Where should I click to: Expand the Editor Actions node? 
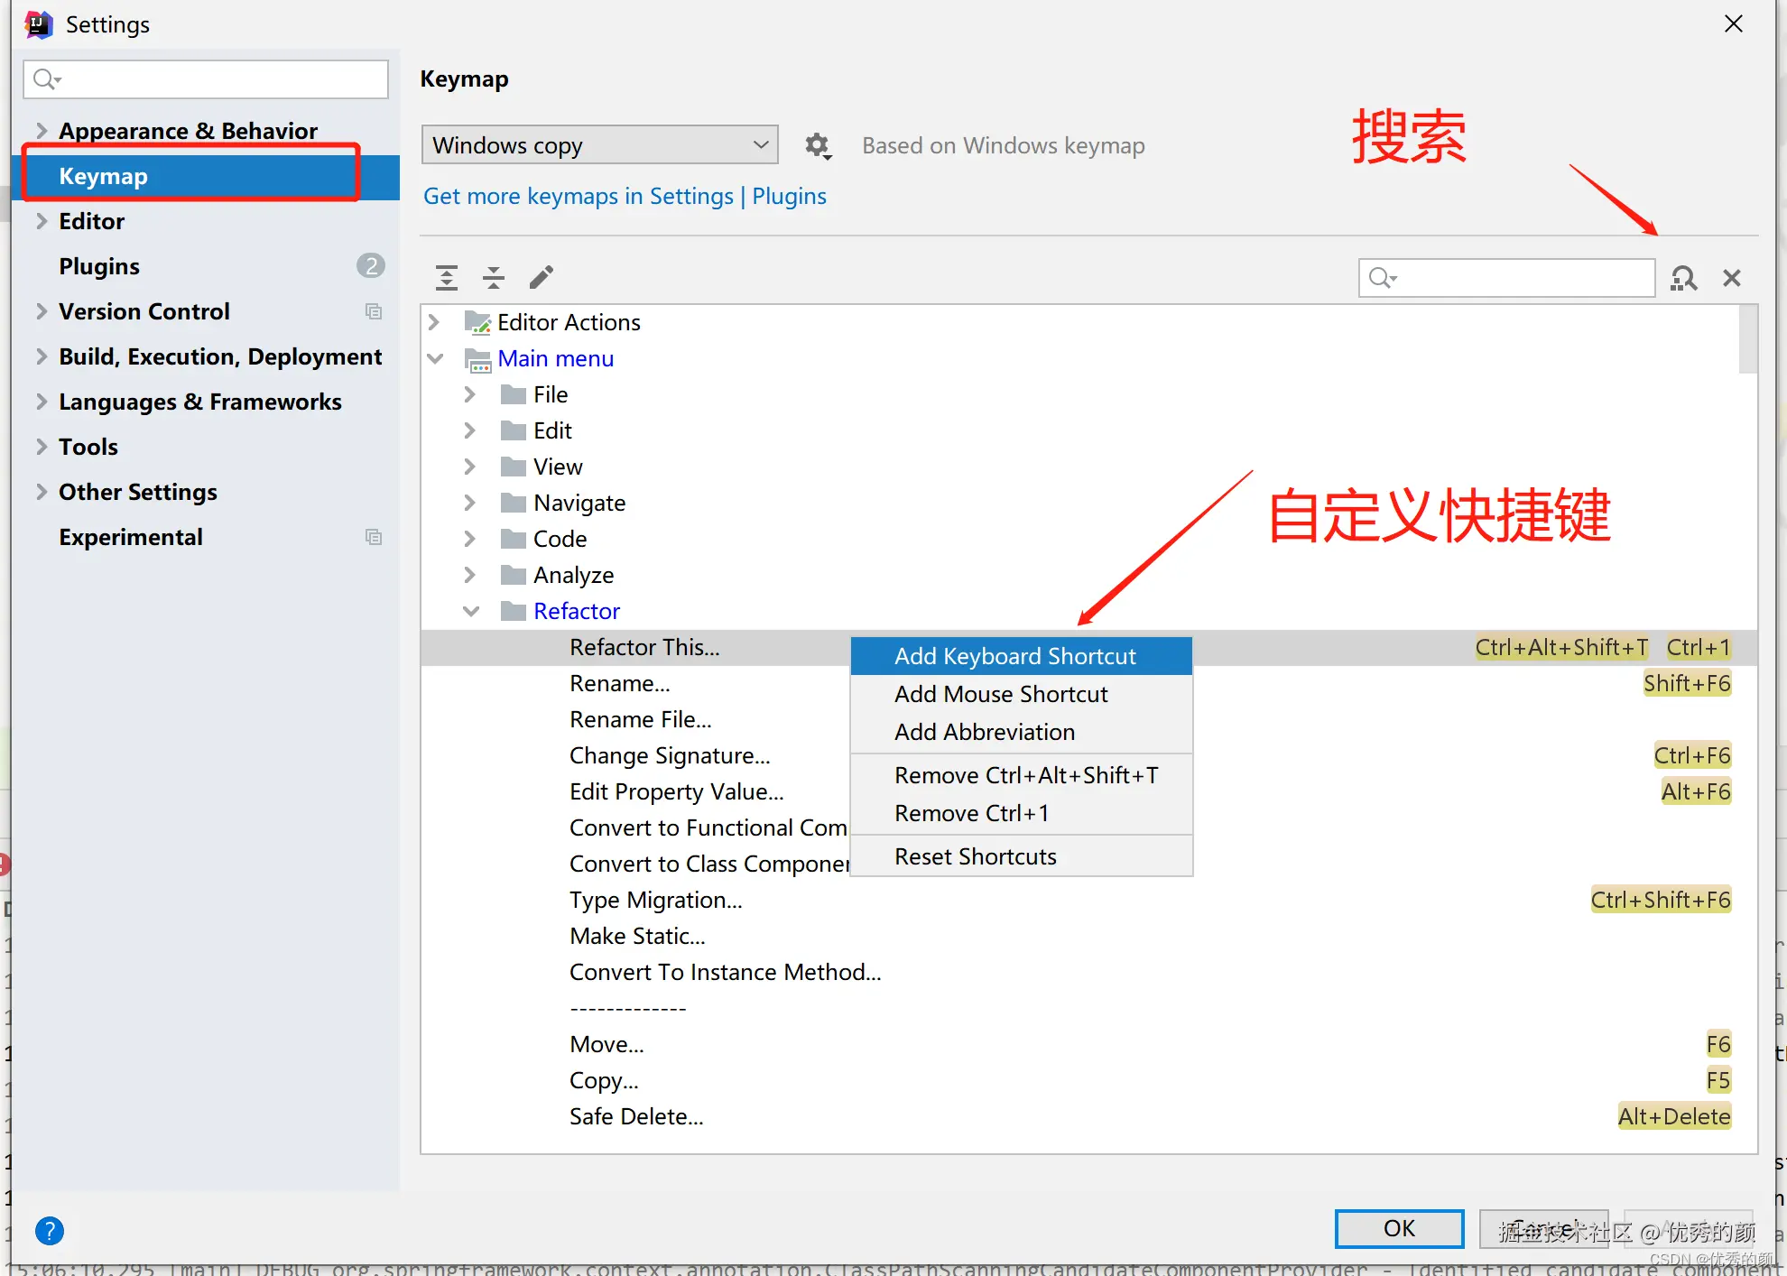point(434,322)
